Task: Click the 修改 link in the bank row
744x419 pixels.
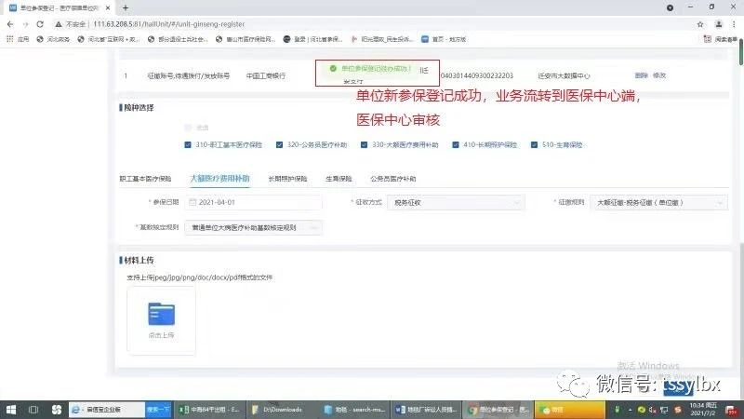Action: tap(660, 74)
